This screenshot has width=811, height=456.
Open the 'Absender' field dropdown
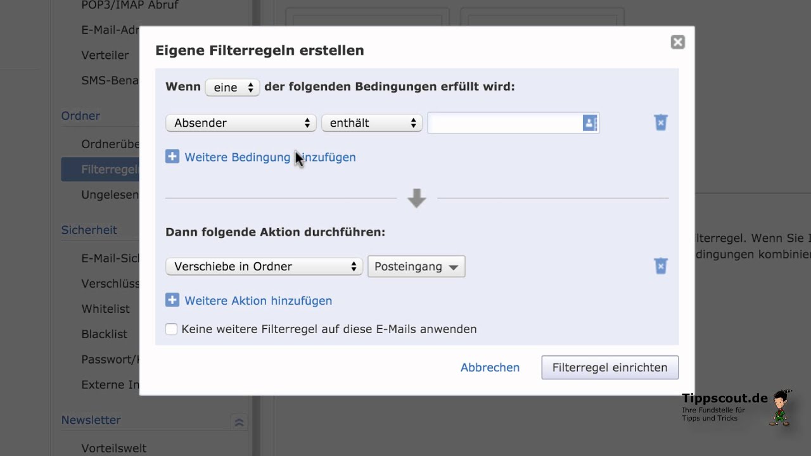[x=241, y=123]
